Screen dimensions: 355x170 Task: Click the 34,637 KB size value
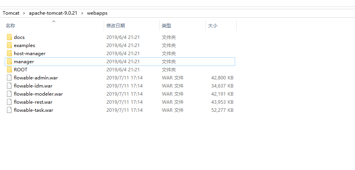222,86
